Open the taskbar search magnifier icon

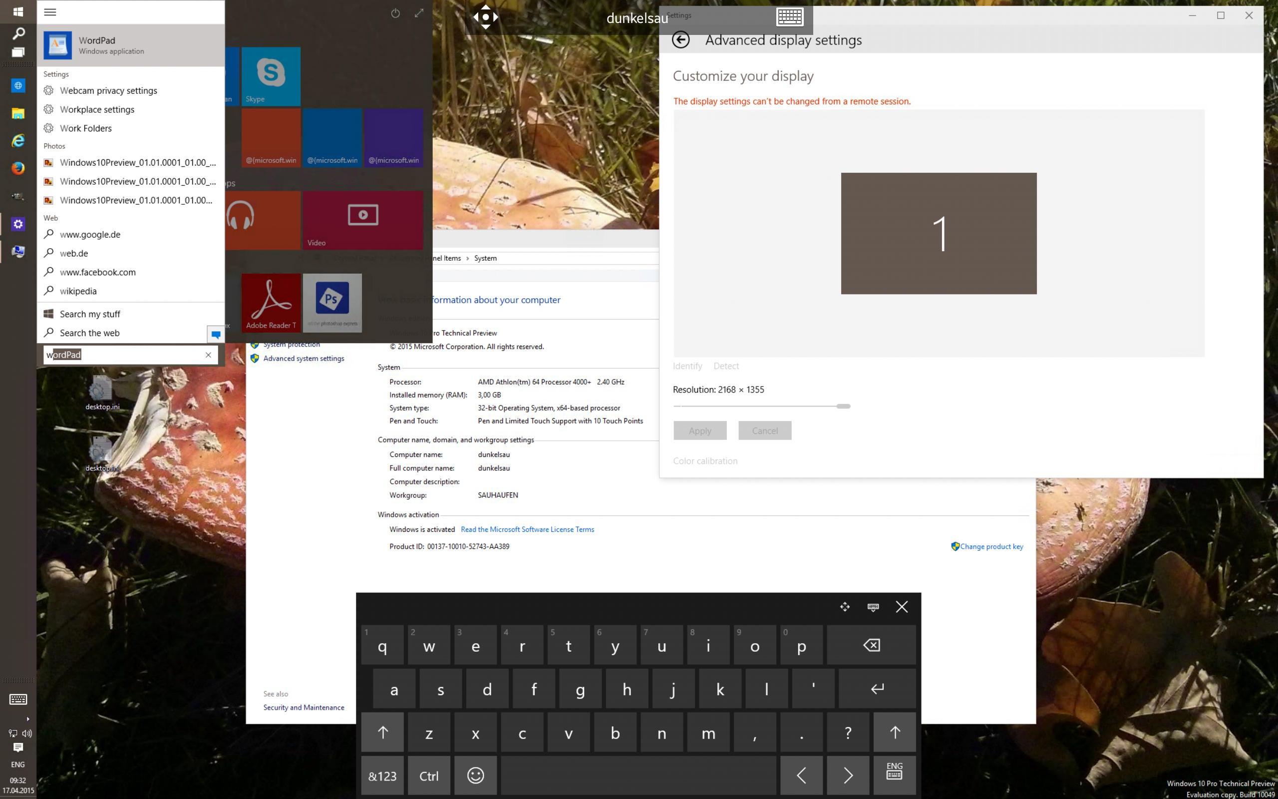click(18, 33)
